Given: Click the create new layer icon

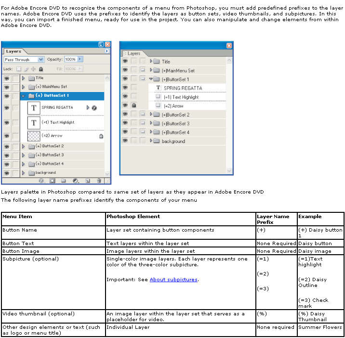Looking at the screenshot, I should [x=88, y=181].
